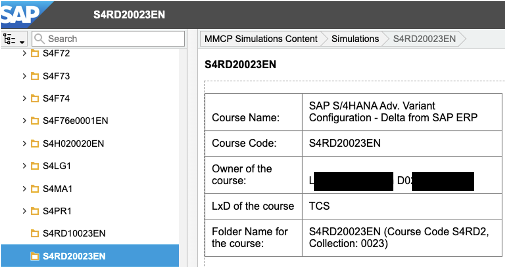505x267 pixels.
Task: Click the selected S4RD20023EN folder icon
Action: click(x=35, y=256)
